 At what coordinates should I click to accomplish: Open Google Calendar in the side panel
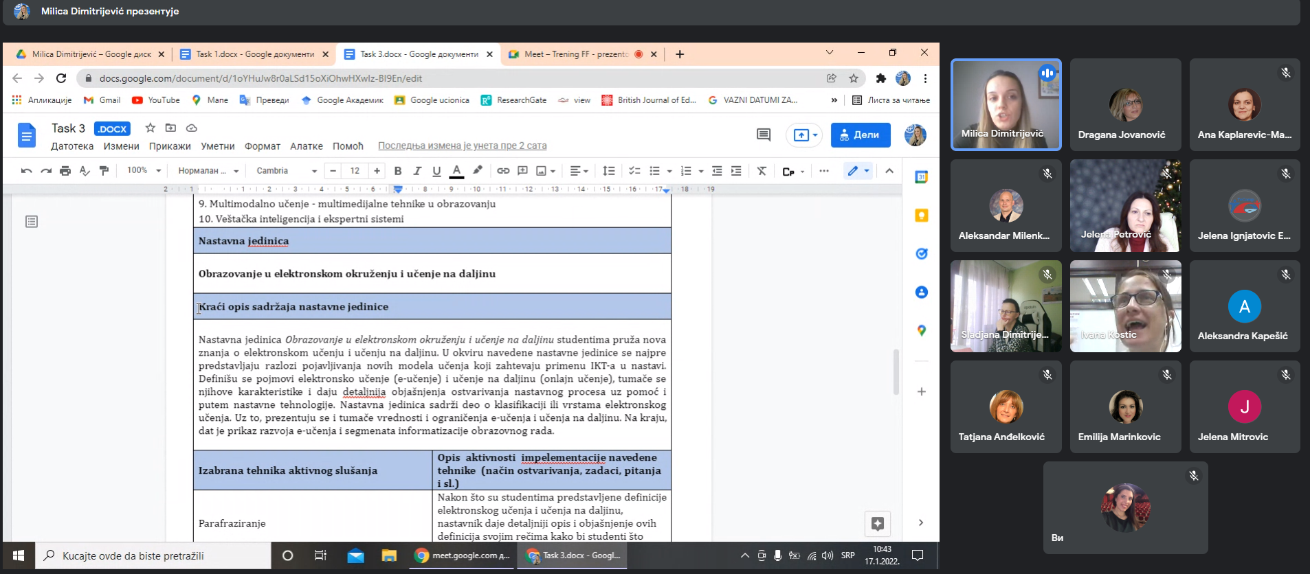[x=922, y=177]
